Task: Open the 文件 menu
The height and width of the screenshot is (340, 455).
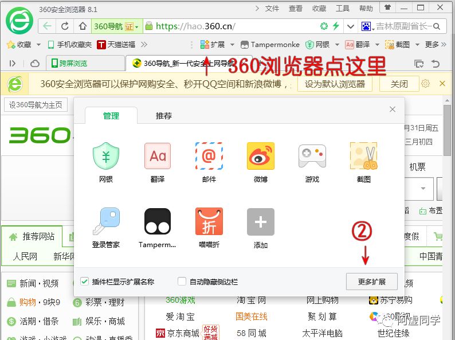Action: coord(272,9)
